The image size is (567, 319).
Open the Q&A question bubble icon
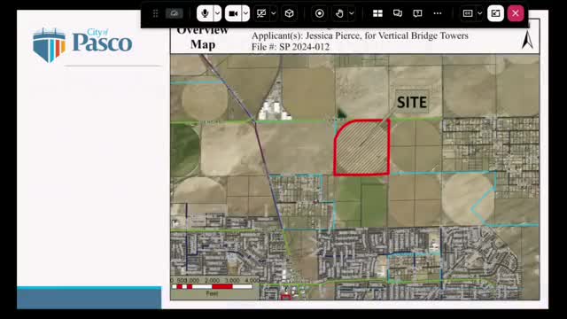(417, 13)
